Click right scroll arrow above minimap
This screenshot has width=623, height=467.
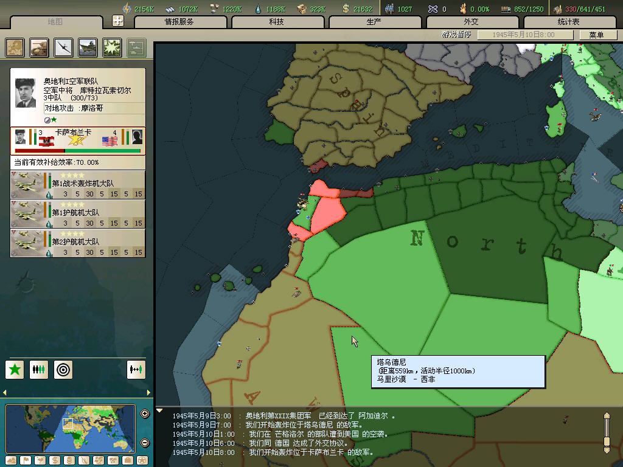click(148, 393)
